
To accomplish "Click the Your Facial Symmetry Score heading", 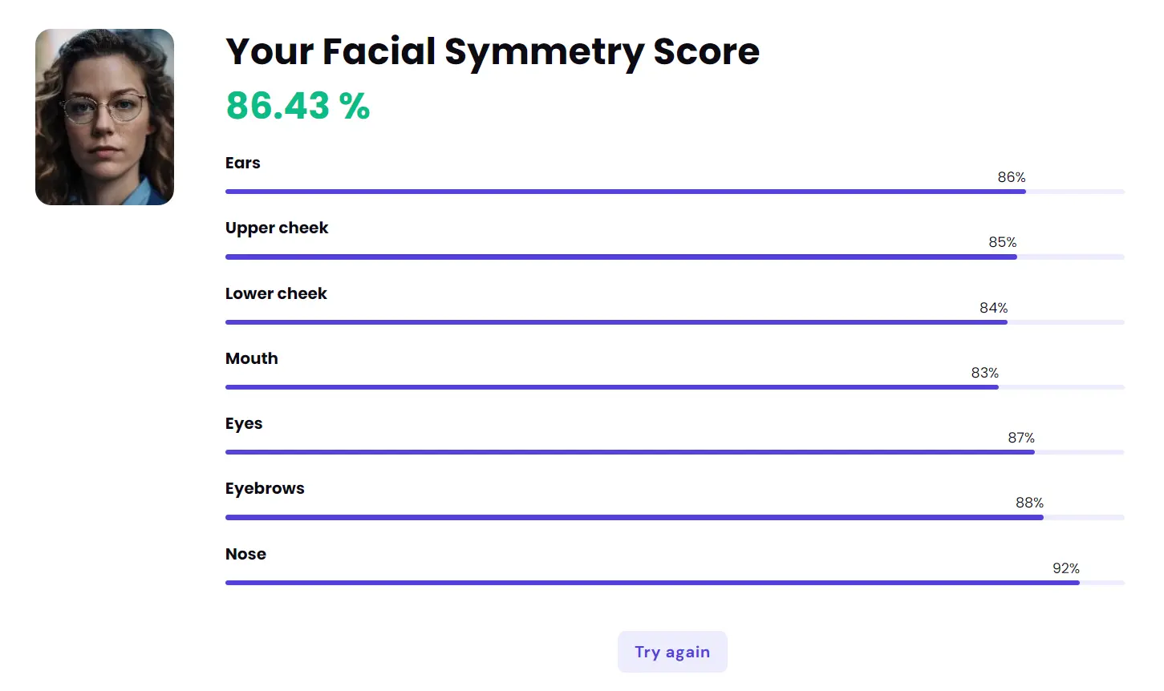I will (492, 51).
